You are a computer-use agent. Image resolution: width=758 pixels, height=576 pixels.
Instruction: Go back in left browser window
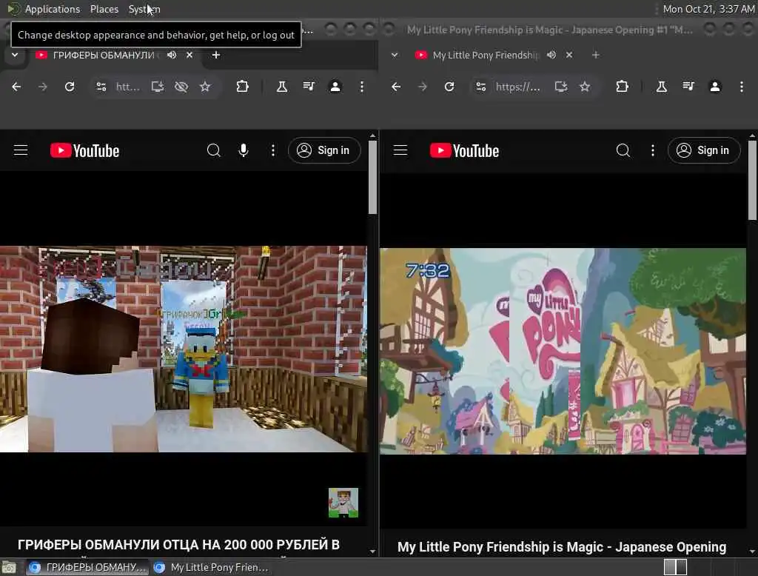coord(16,87)
